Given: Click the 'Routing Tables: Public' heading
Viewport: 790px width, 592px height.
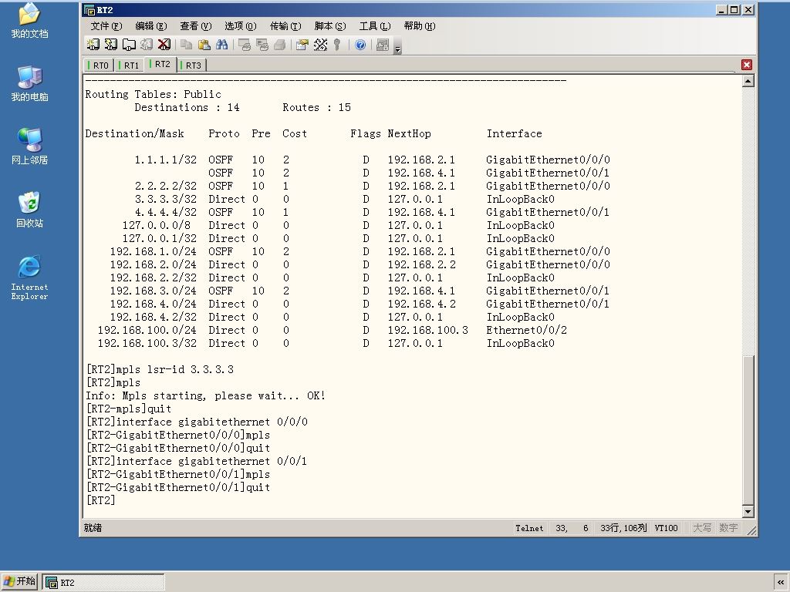Looking at the screenshot, I should click(154, 95).
